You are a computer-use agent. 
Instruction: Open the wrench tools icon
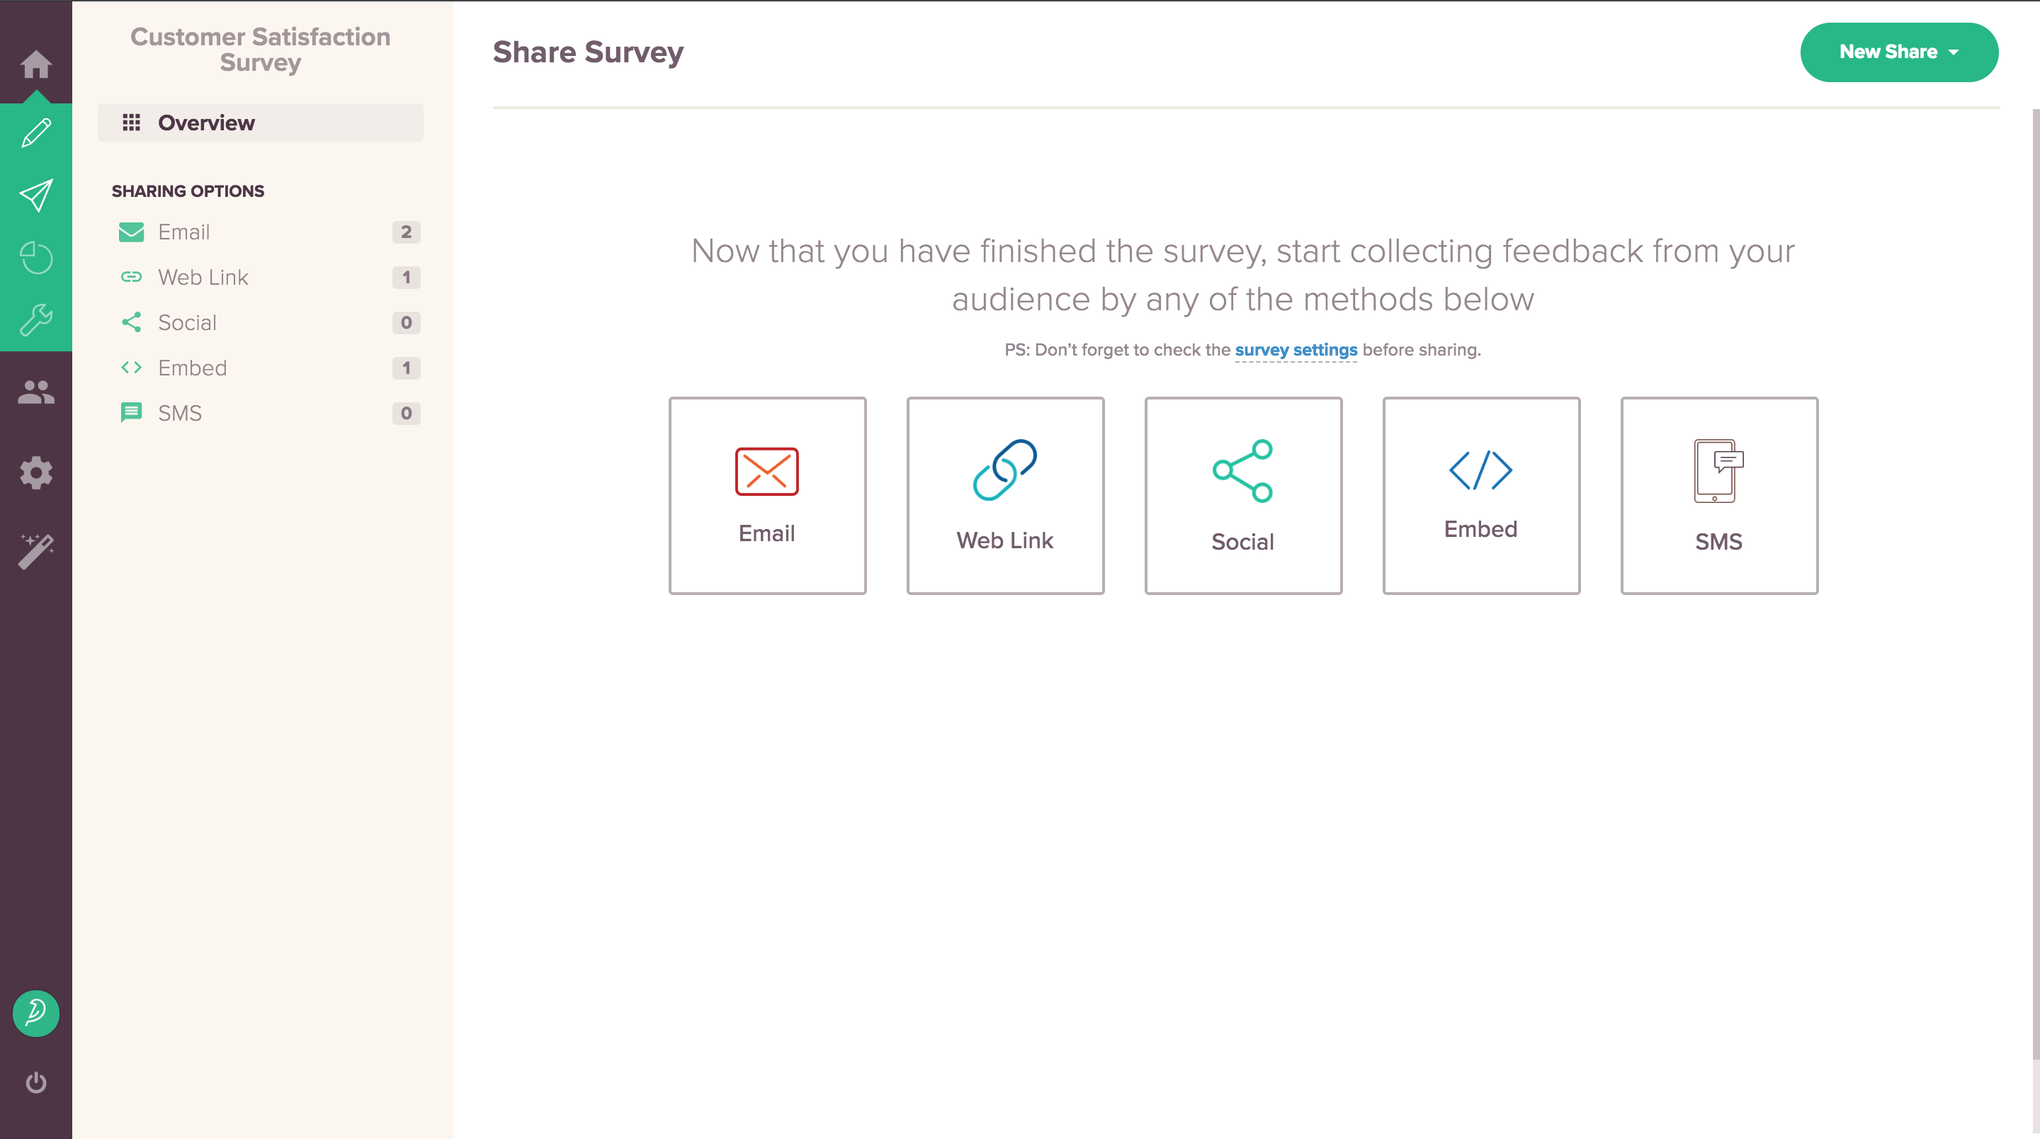tap(35, 320)
